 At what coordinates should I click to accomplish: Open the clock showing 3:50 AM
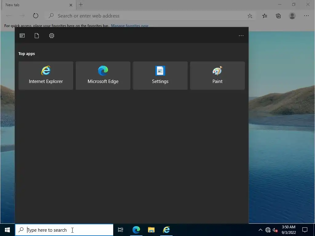point(289,230)
